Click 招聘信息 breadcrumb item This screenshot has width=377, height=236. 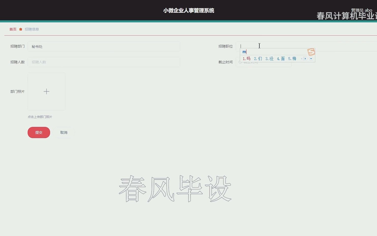coord(32,29)
